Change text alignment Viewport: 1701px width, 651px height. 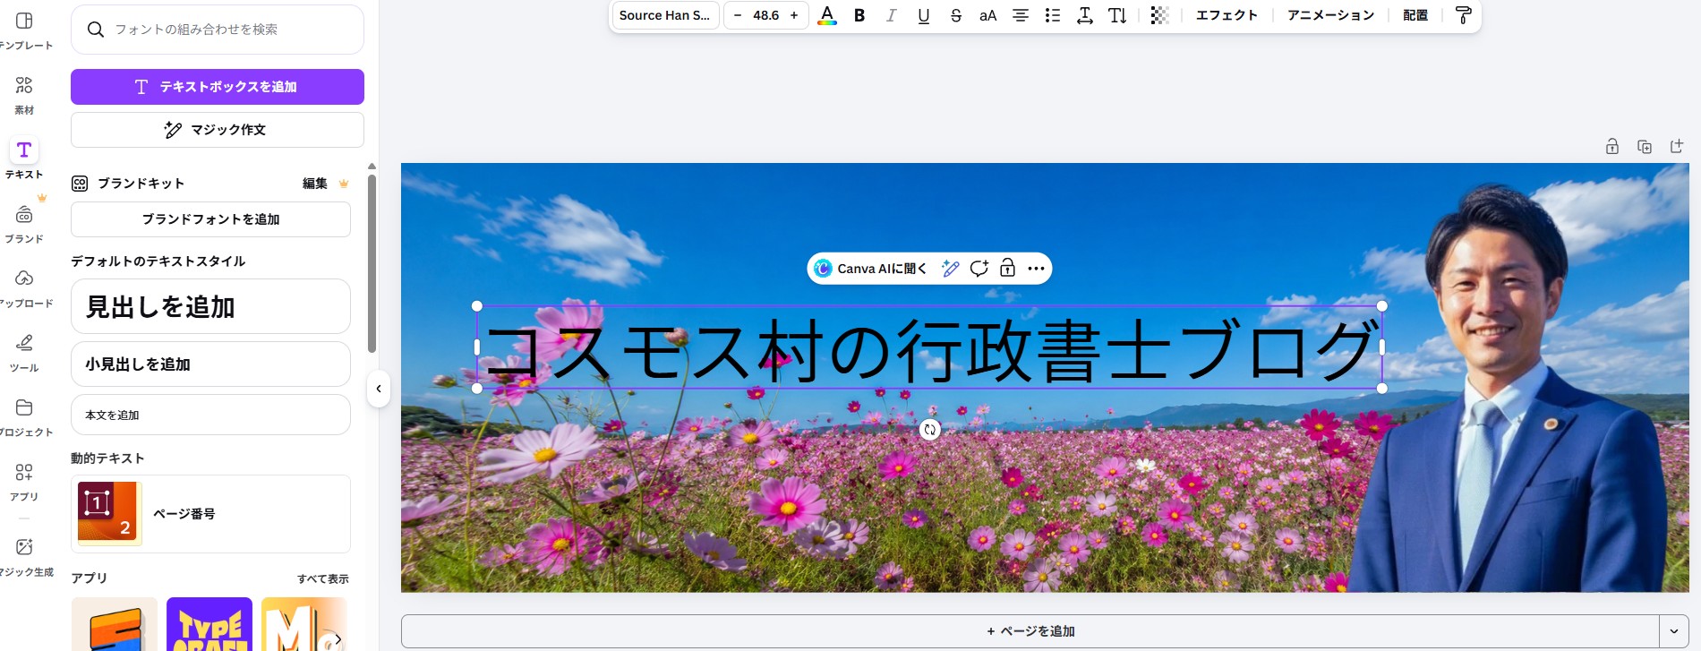click(x=1021, y=15)
